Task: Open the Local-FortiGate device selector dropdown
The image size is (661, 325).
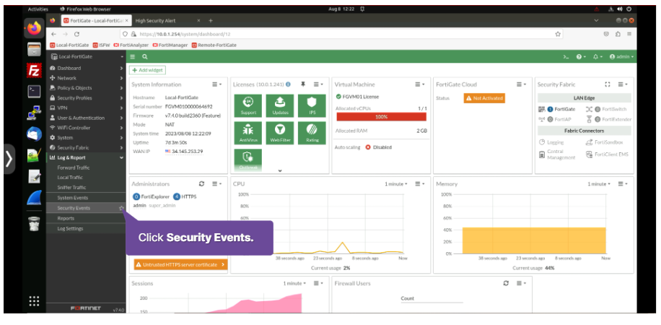Action: click(x=86, y=56)
